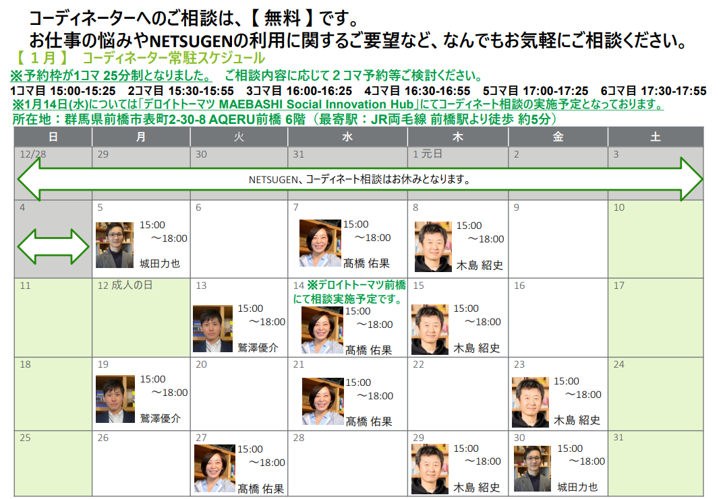
Task: Choose 髙橋 佑果's photo on January 27
Action: tap(214, 469)
